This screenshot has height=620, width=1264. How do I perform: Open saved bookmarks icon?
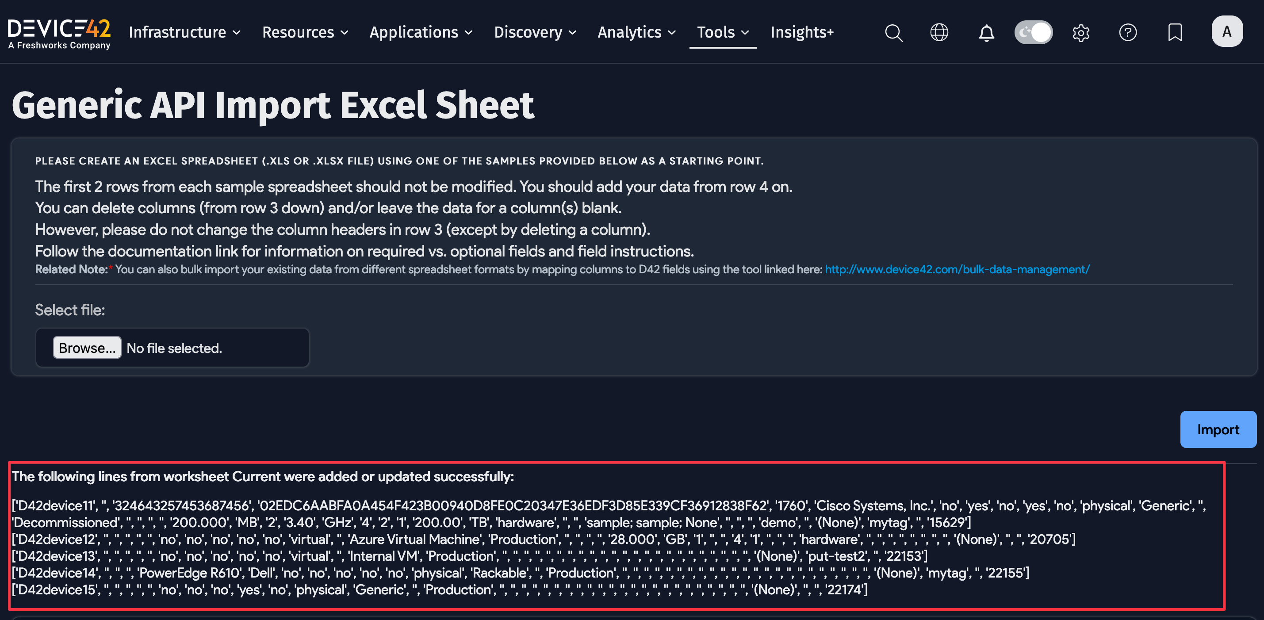pos(1175,32)
